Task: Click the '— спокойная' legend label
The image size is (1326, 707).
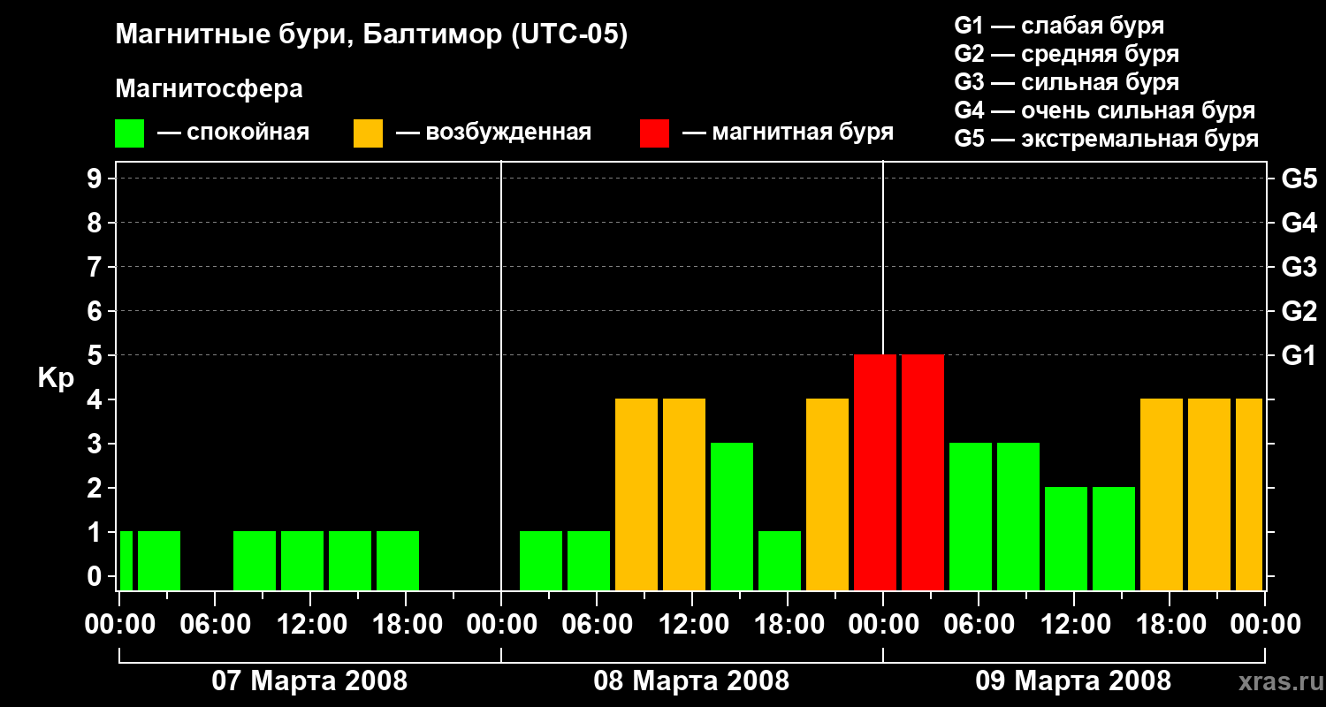Action: [x=233, y=133]
